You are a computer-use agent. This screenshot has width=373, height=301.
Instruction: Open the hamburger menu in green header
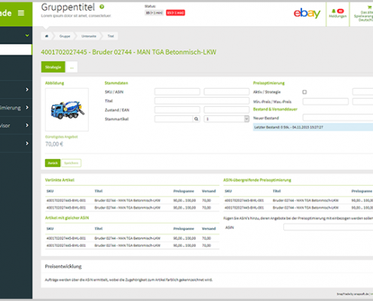[21, 13]
